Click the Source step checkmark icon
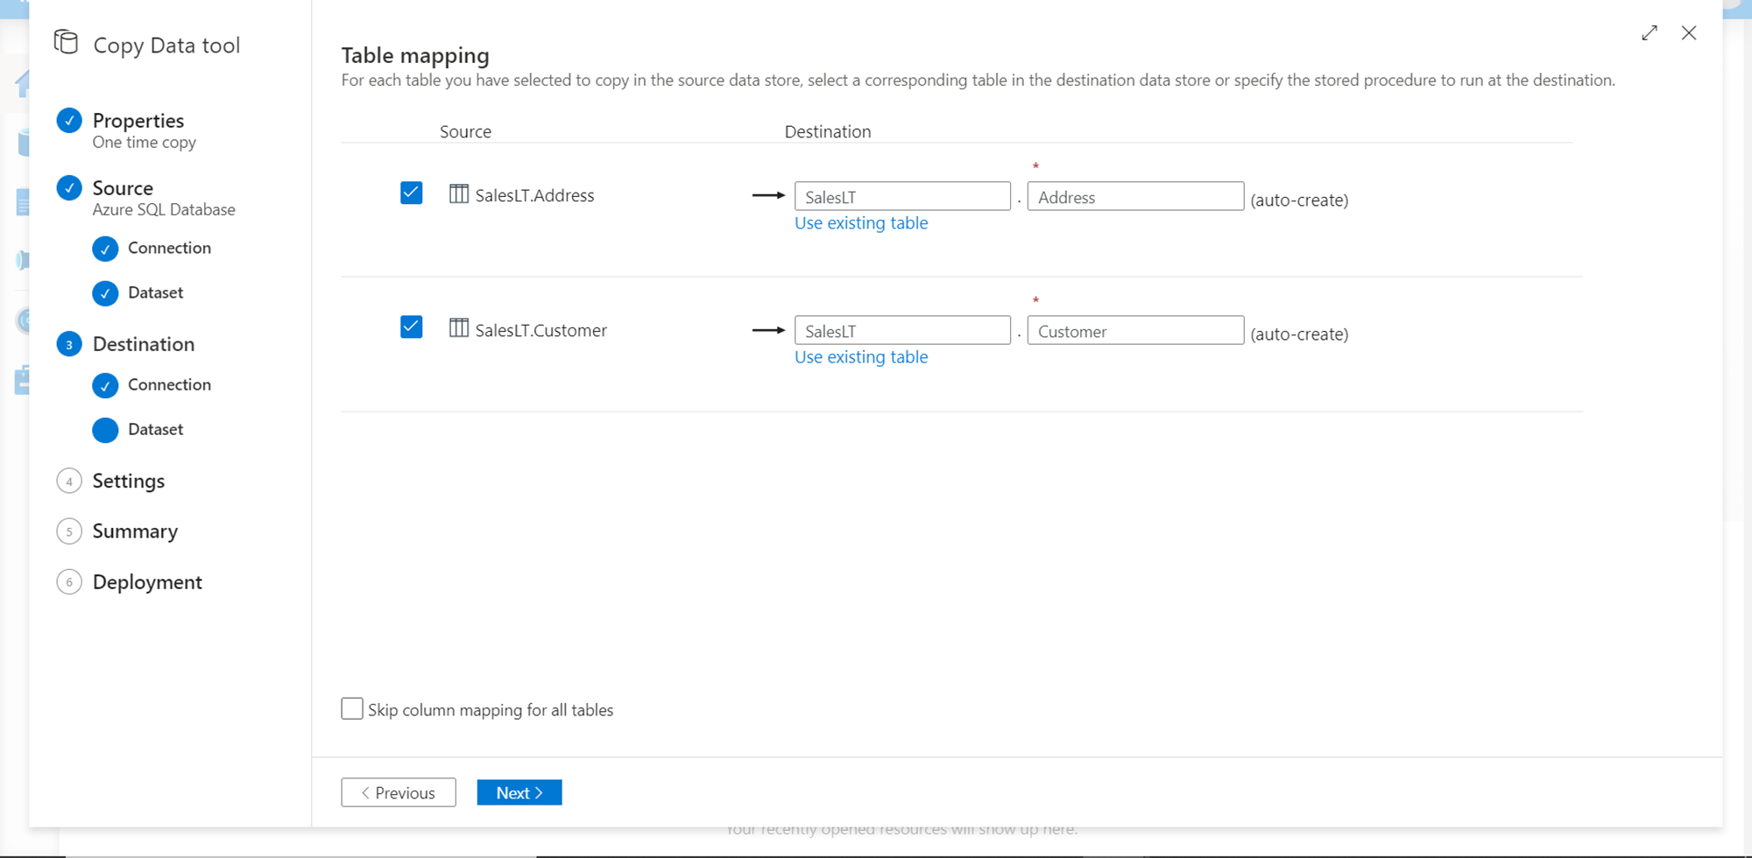This screenshot has width=1752, height=858. [x=69, y=188]
